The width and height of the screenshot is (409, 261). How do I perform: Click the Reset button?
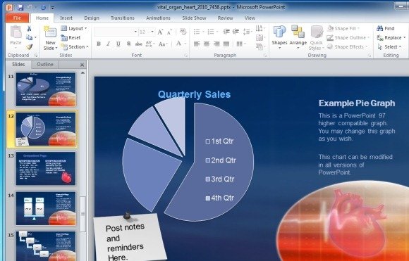[71, 37]
